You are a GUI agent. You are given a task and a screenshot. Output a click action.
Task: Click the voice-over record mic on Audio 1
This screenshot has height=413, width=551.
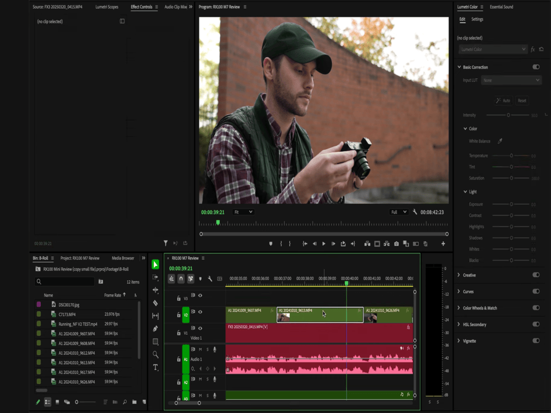point(214,349)
